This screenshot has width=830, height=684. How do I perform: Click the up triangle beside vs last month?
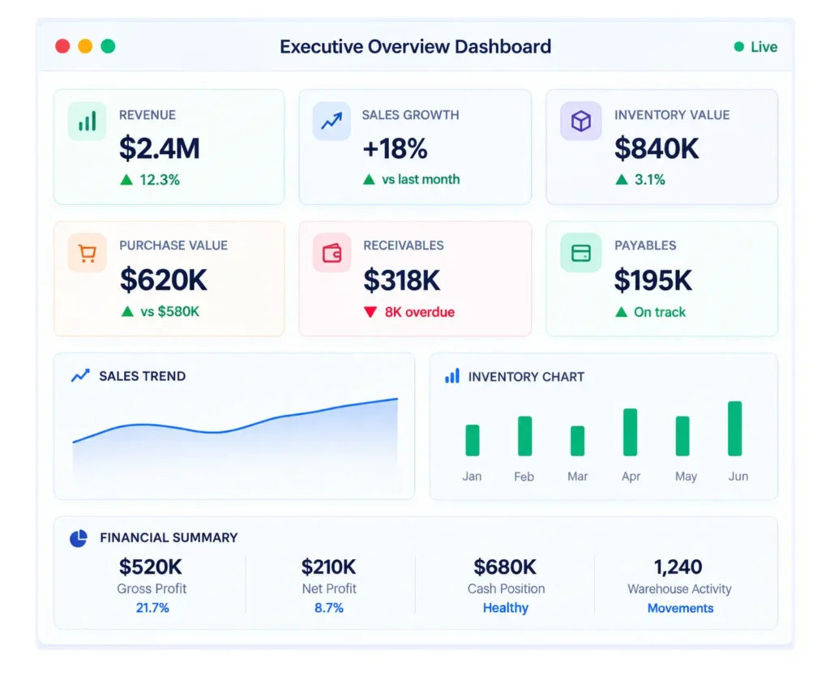tap(369, 180)
